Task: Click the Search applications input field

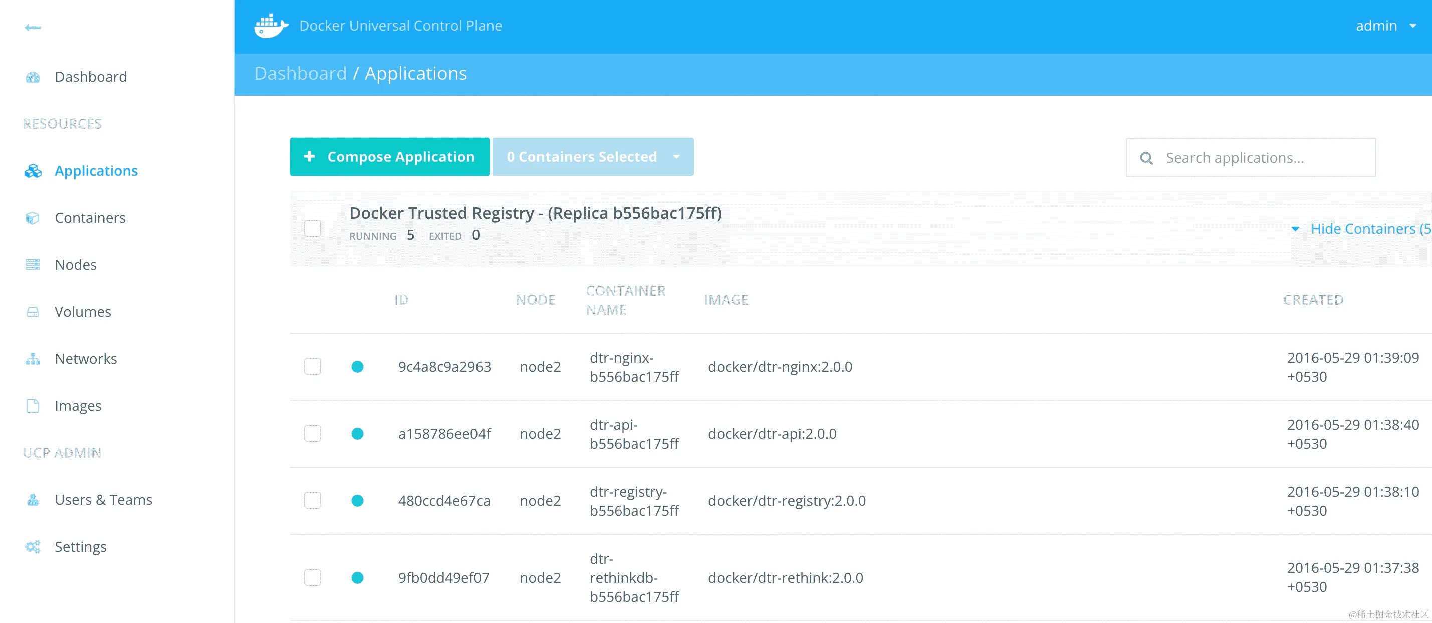Action: [x=1251, y=157]
